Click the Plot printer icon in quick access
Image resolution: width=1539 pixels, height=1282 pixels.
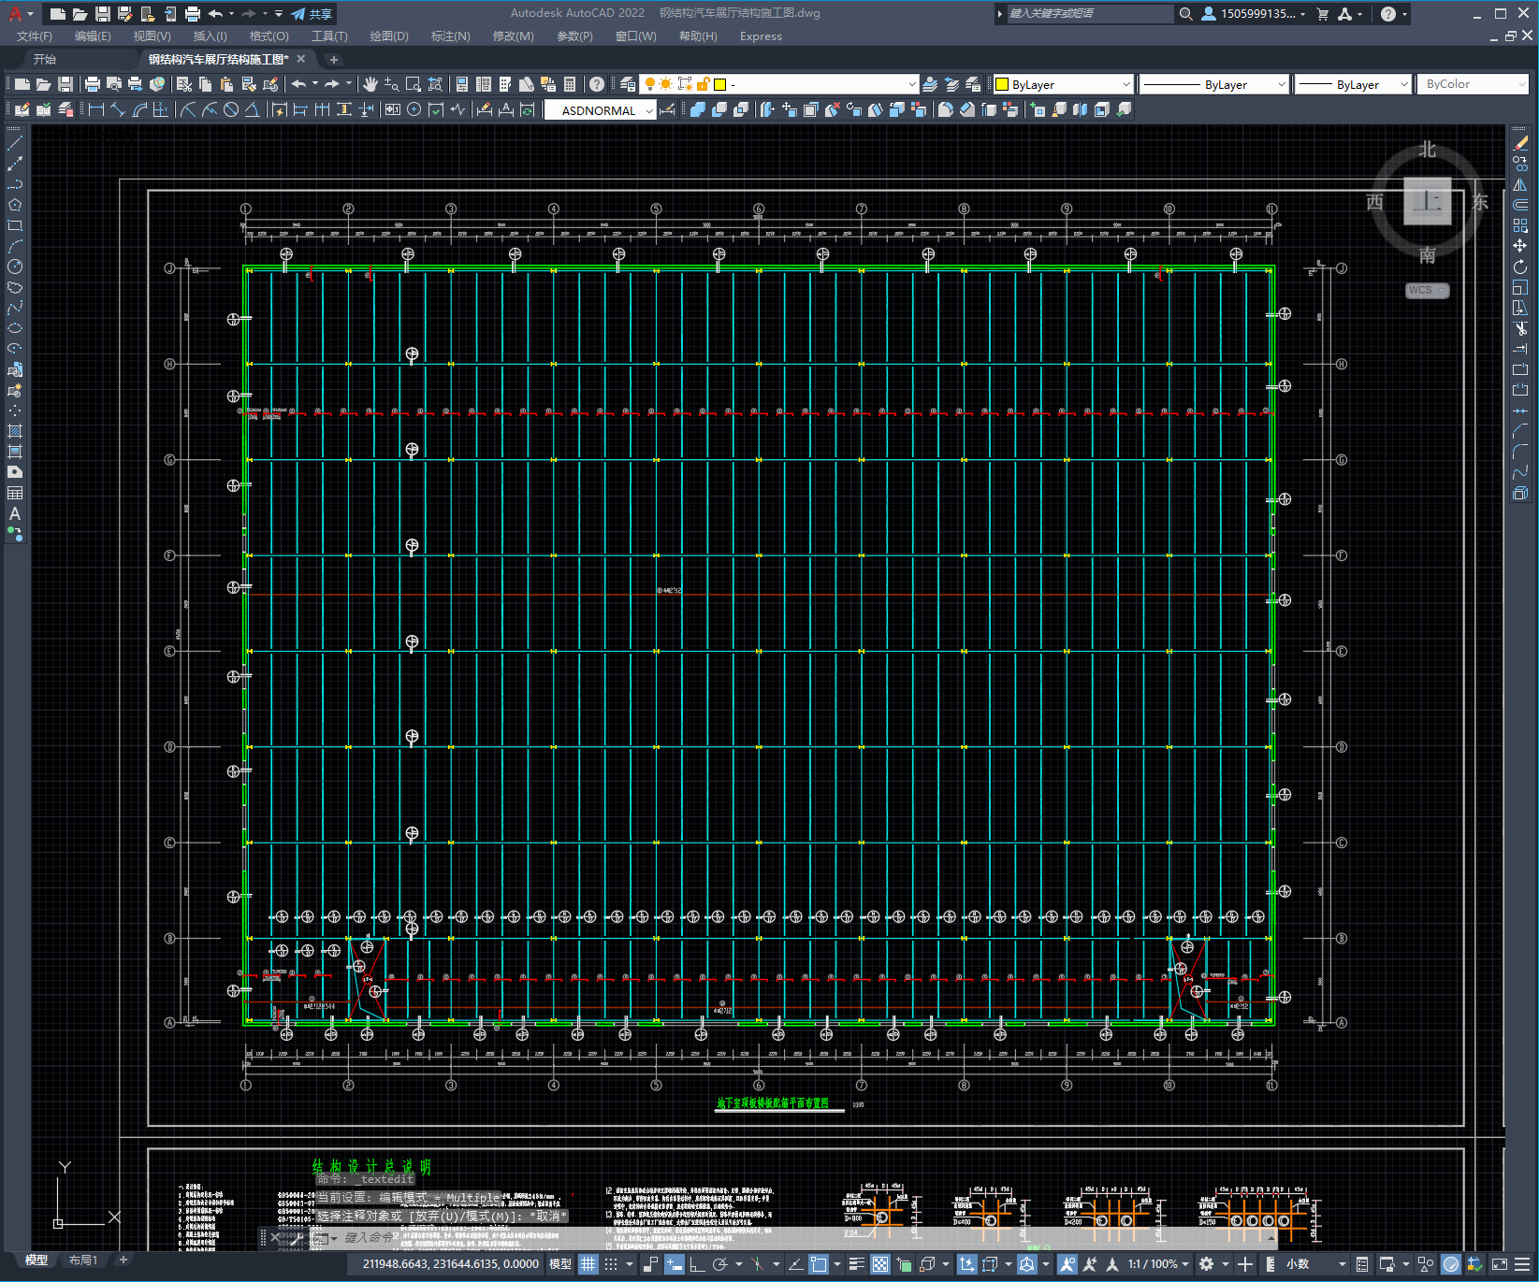tap(193, 14)
